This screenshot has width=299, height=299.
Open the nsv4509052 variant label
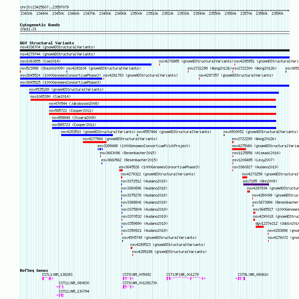click(261, 132)
